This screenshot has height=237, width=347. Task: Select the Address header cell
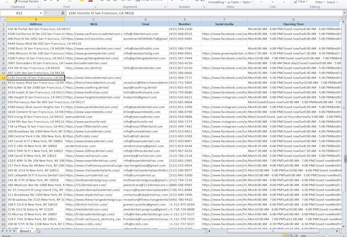click(36, 24)
